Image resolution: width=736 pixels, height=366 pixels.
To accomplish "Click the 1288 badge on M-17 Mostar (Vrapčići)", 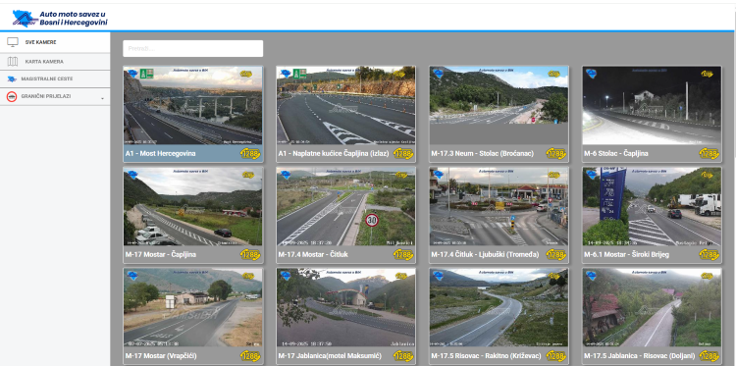I will (x=250, y=356).
